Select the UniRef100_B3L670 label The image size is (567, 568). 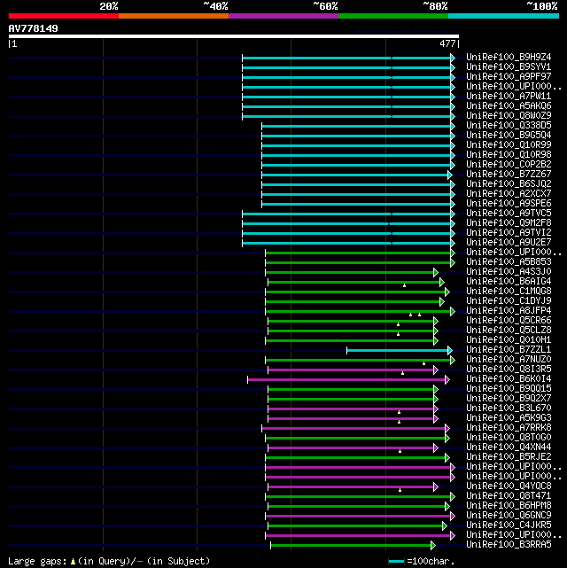click(509, 408)
